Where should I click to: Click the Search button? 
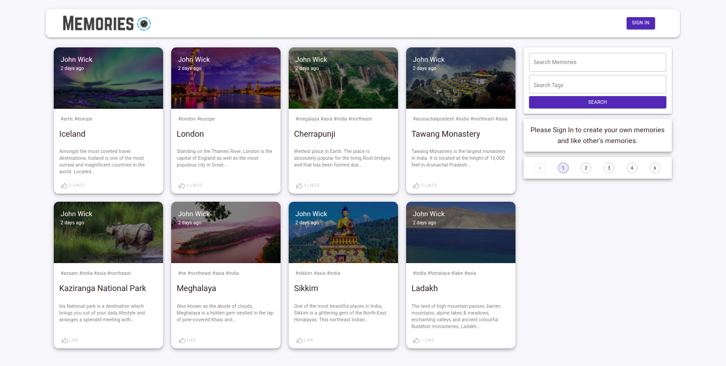(x=598, y=102)
